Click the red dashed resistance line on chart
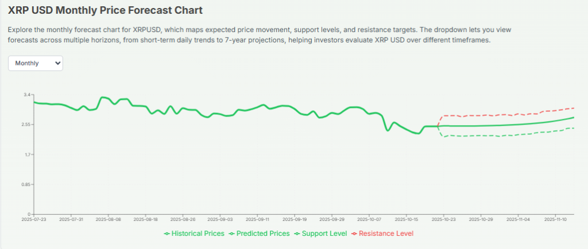588x249 pixels. [488, 115]
